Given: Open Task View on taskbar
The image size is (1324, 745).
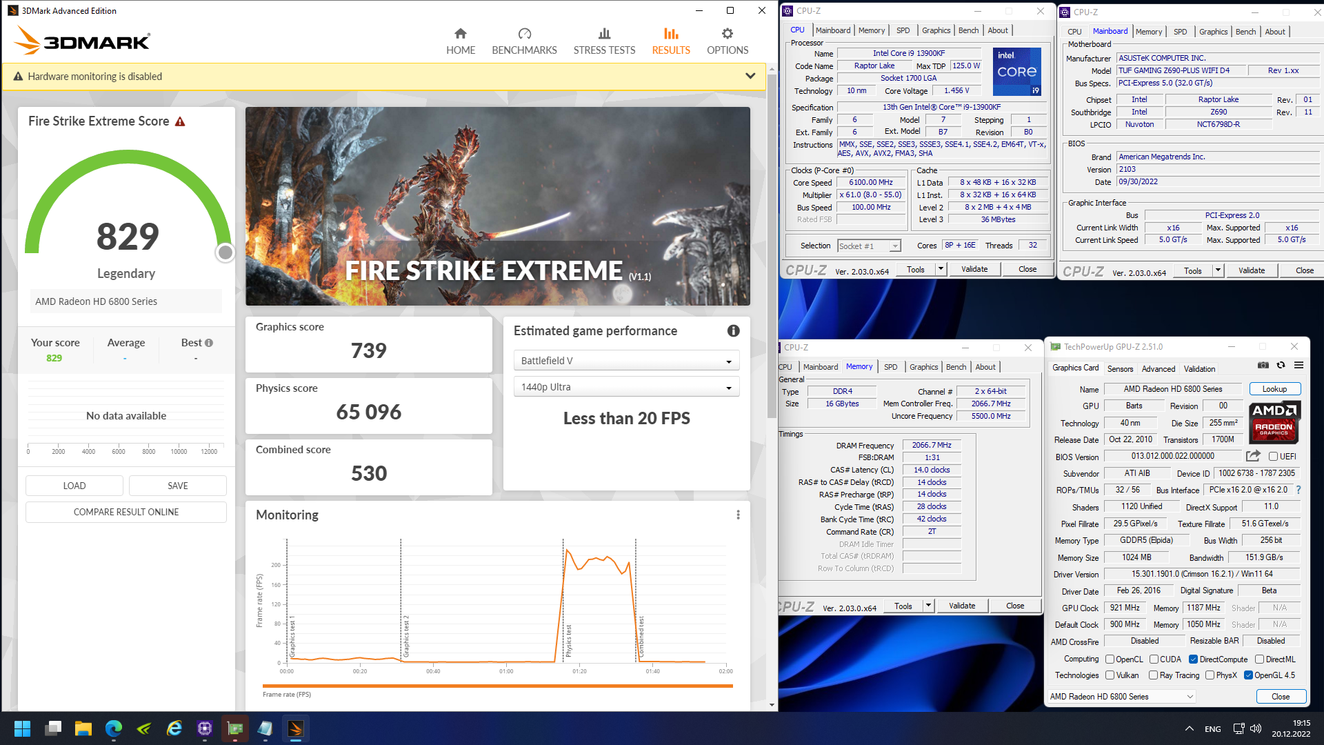Looking at the screenshot, I should click(x=53, y=728).
